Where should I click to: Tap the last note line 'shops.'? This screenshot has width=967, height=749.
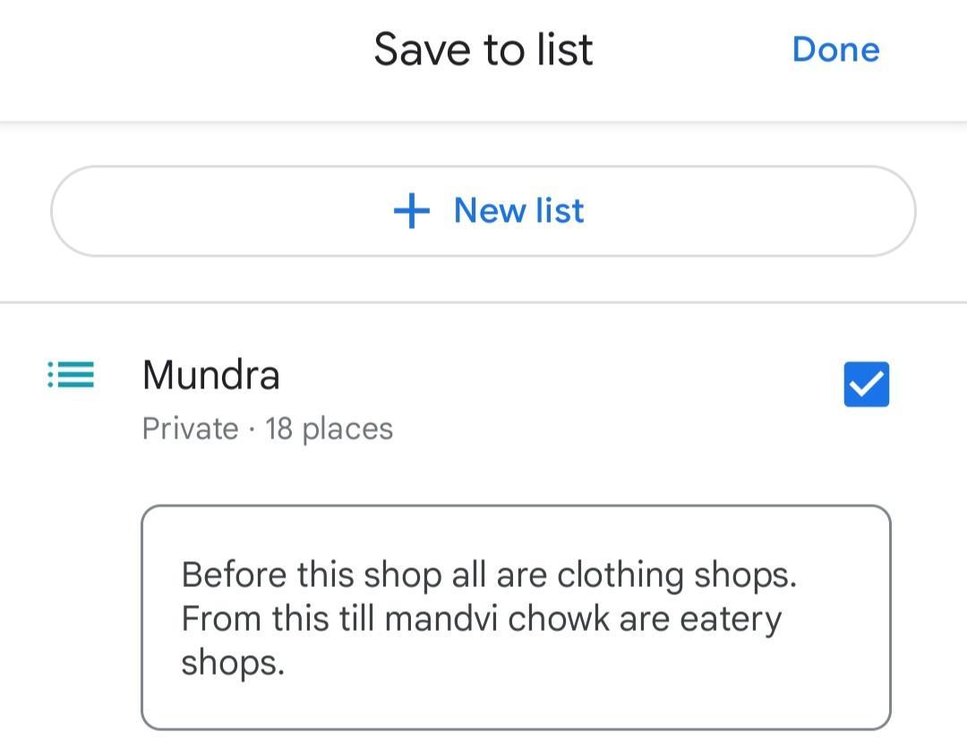tap(233, 663)
